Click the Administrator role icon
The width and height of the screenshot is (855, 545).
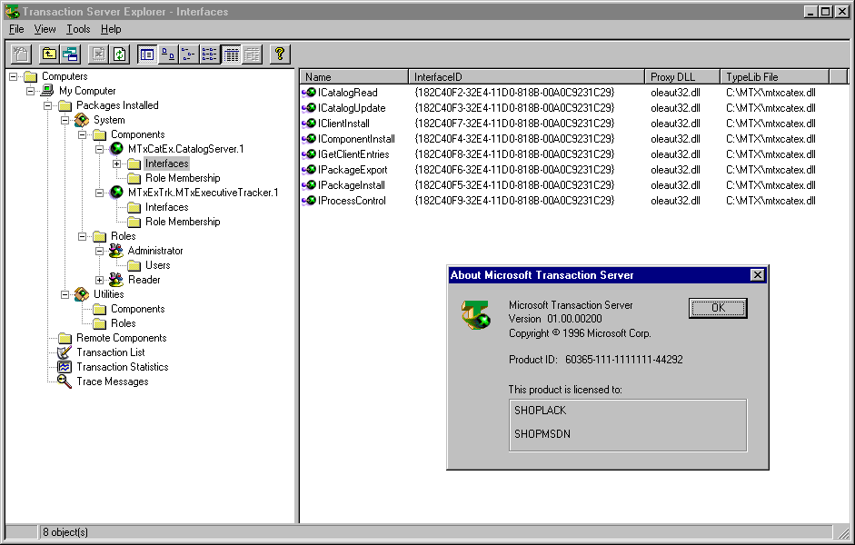tap(116, 250)
